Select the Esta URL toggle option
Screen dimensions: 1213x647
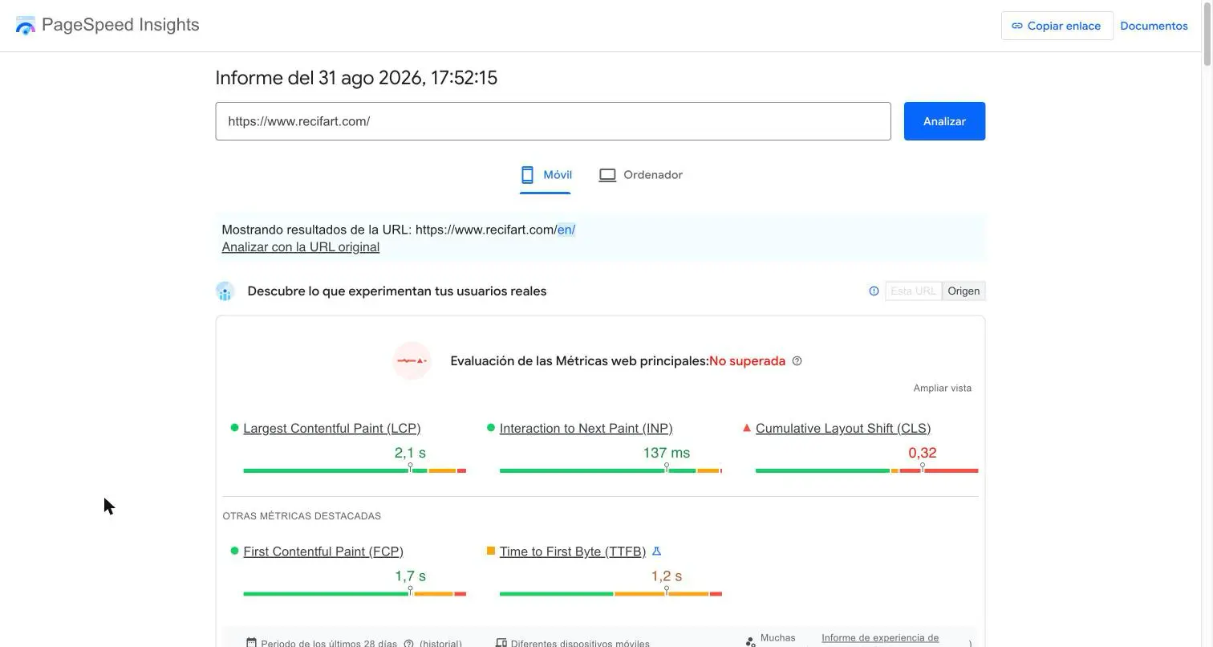[x=913, y=291]
